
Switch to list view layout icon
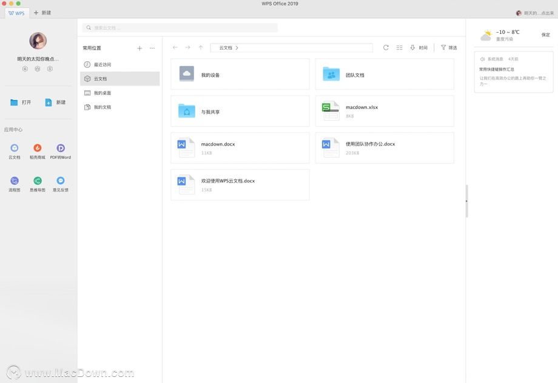399,47
